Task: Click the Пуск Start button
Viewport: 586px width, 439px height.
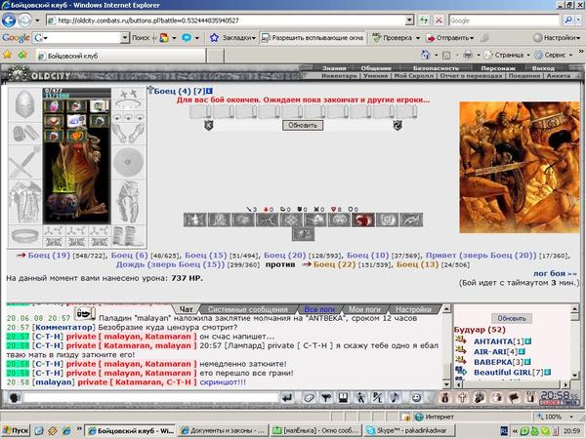Action: point(16,431)
